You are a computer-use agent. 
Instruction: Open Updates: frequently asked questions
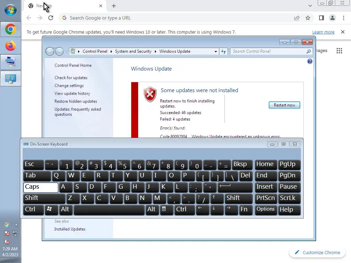78,112
